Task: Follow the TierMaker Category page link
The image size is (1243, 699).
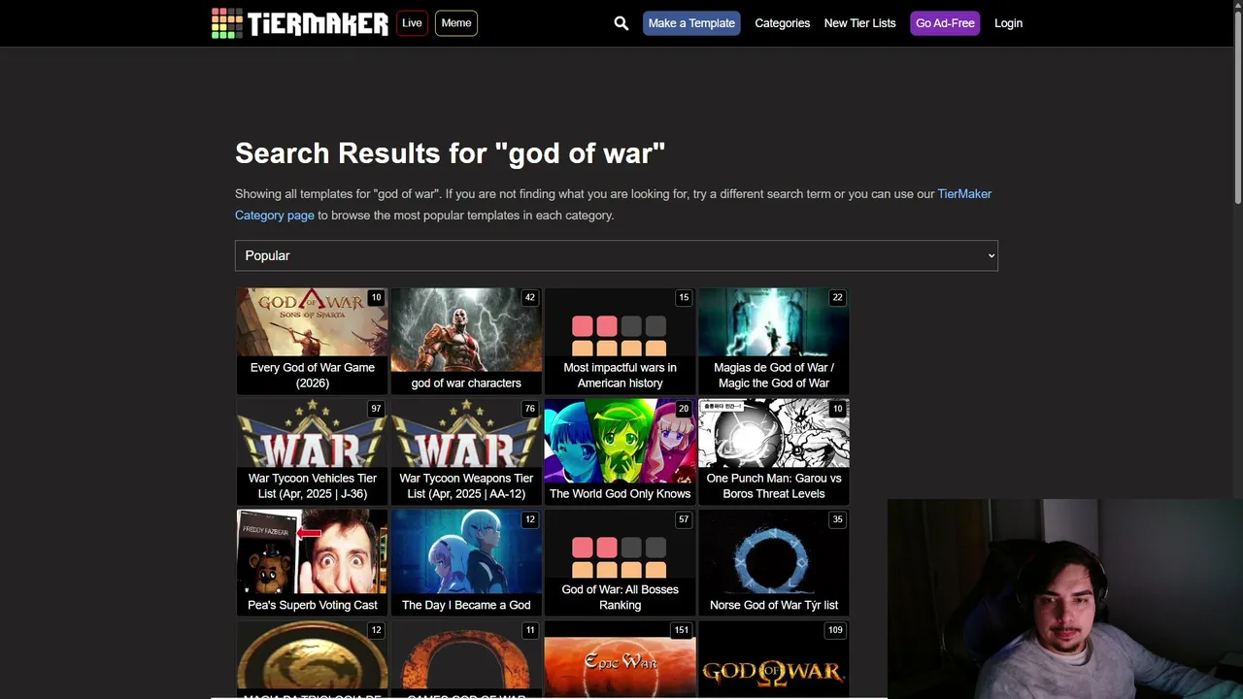Action: [x=613, y=205]
